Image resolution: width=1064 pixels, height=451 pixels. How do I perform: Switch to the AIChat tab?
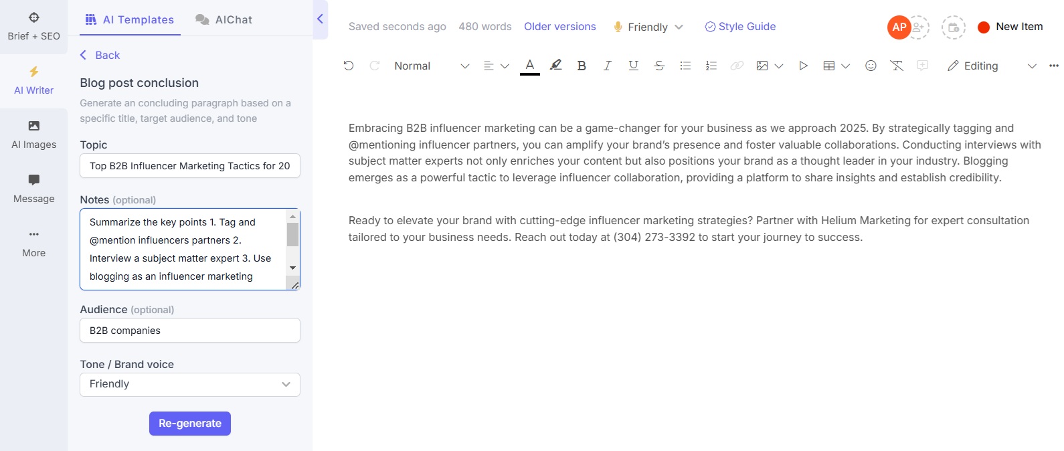224,19
